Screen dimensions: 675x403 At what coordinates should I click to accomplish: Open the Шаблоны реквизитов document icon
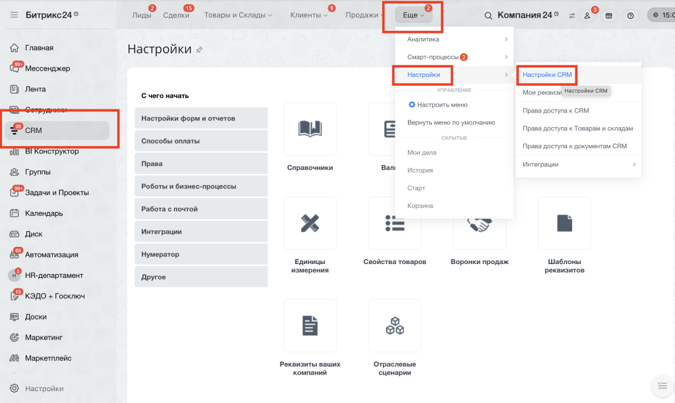[x=564, y=223]
